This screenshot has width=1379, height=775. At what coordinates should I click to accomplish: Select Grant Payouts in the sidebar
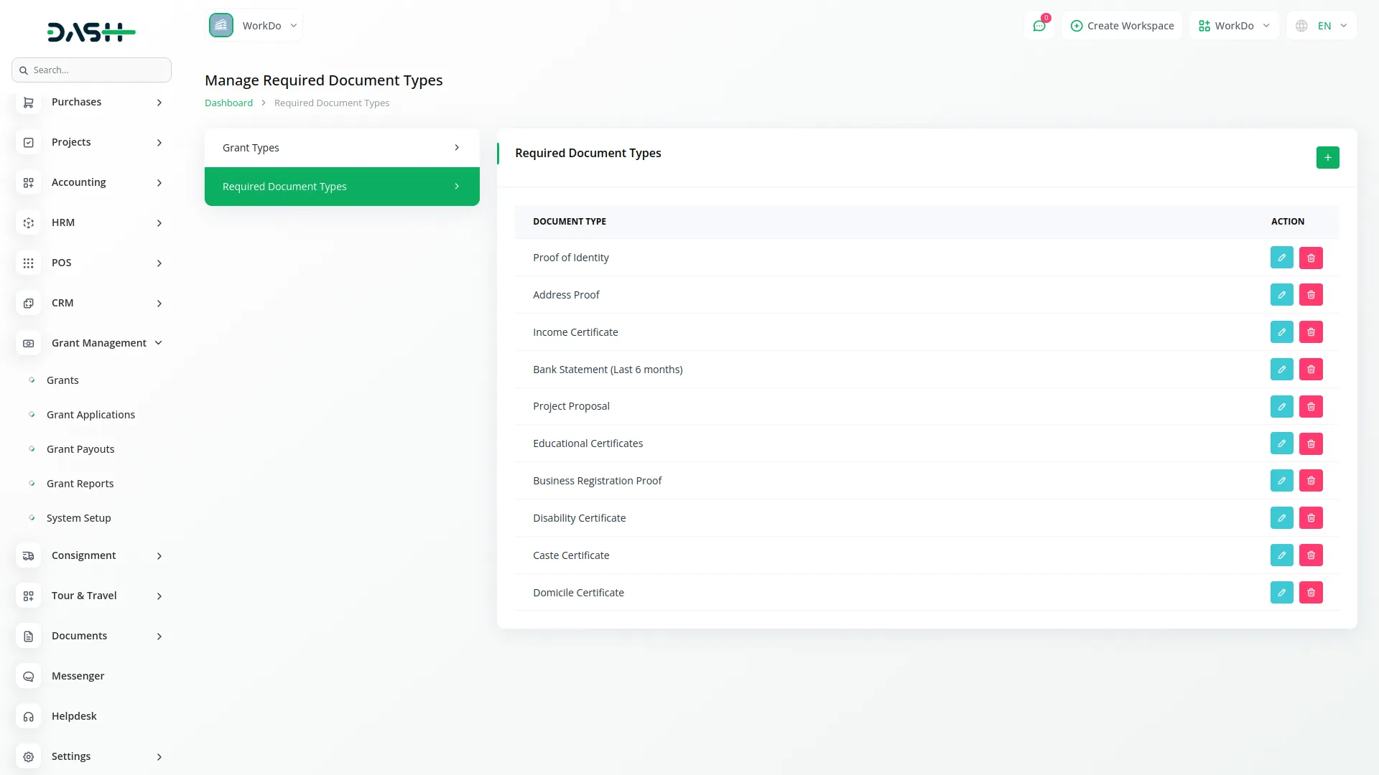click(80, 448)
